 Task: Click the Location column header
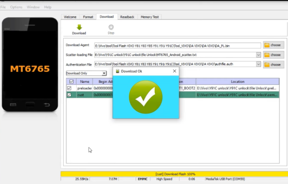pos(237,82)
